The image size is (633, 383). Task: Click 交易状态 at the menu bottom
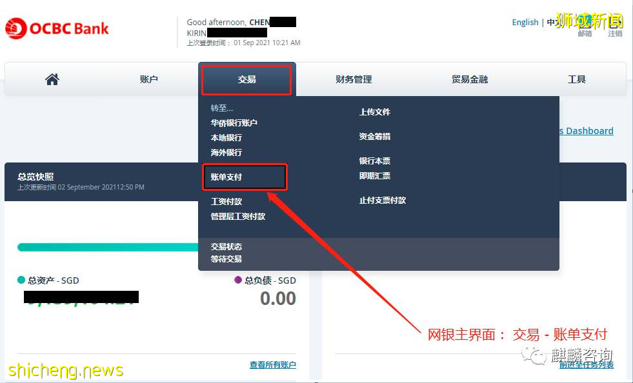coord(226,246)
